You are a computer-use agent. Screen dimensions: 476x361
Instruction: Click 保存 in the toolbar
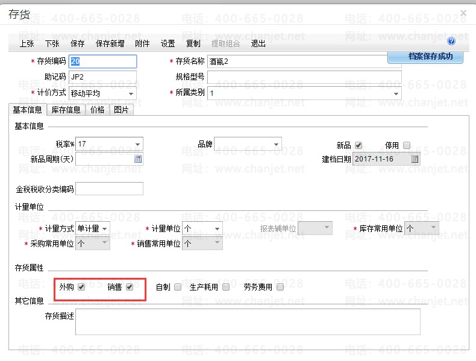coord(77,44)
